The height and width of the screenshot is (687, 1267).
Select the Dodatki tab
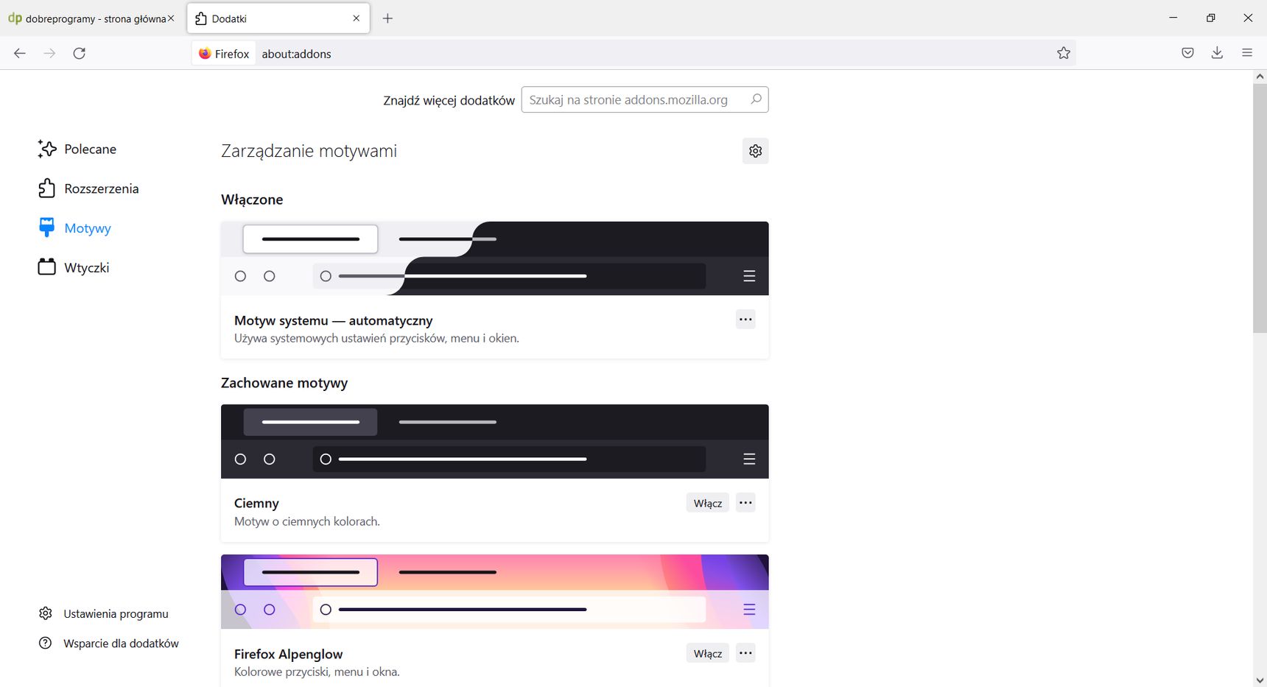click(278, 18)
